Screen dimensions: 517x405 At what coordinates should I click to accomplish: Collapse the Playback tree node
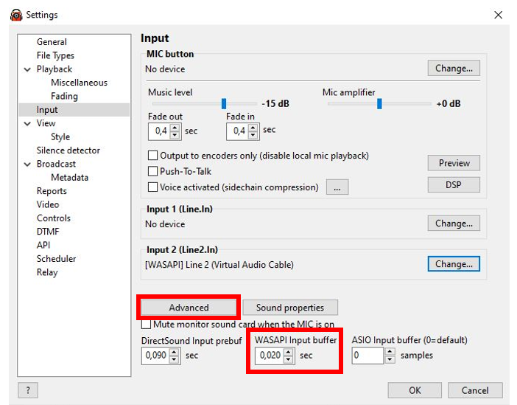pos(27,69)
